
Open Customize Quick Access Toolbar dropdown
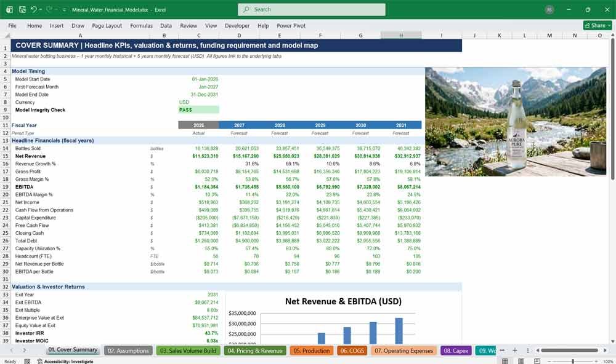coord(64,10)
